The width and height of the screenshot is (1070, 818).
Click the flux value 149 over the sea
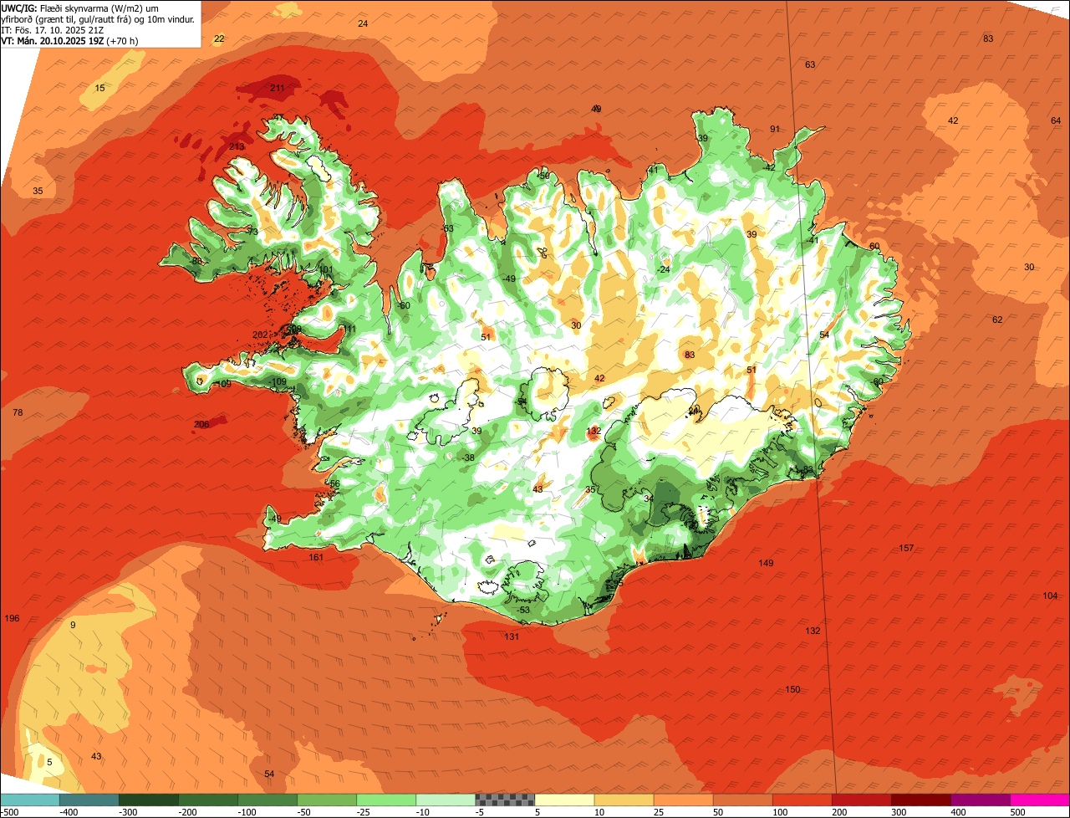(766, 564)
